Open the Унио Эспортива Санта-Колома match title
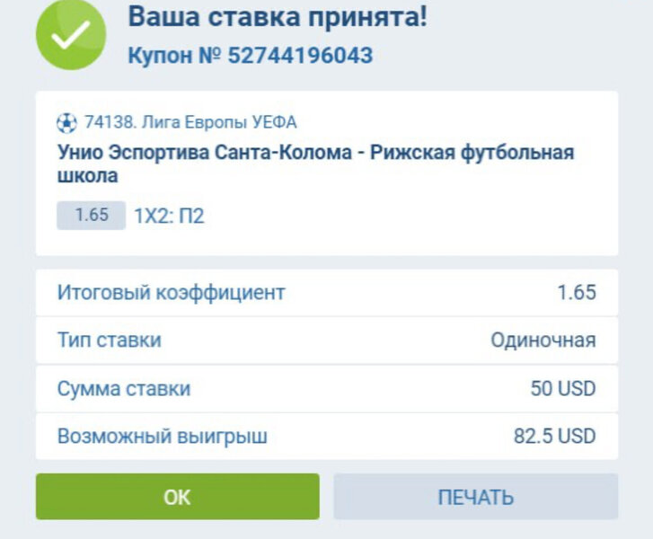653x539 pixels. tap(314, 163)
